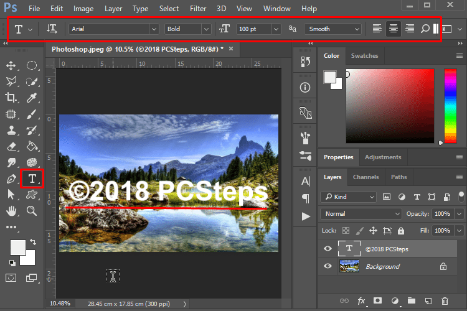467x311 pixels.
Task: Switch to the Channels tab
Action: tap(366, 177)
